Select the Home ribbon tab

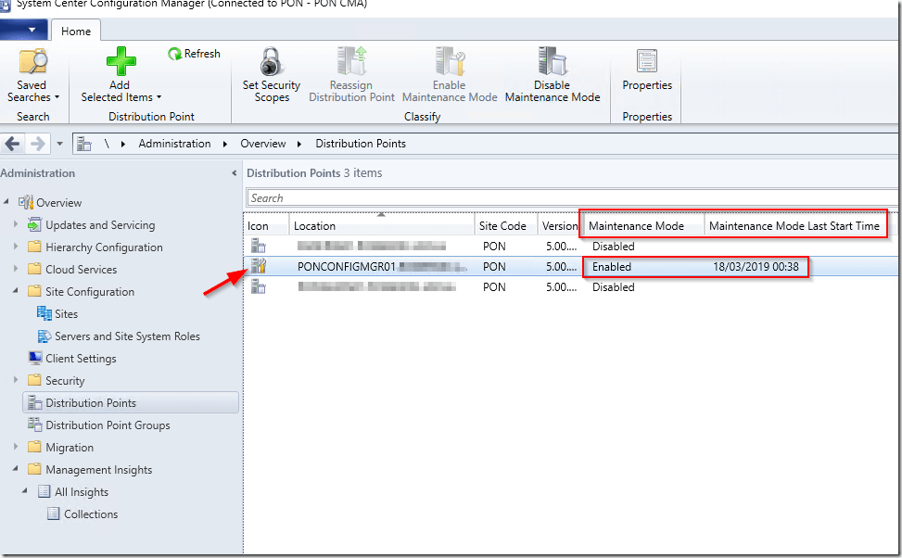[x=76, y=31]
